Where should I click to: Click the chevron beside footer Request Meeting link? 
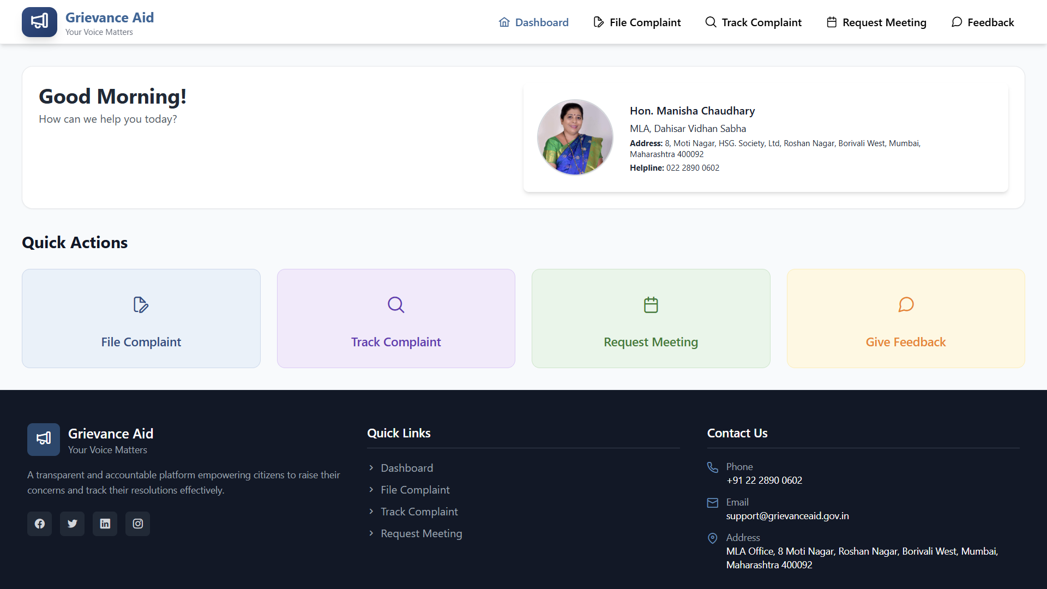click(x=371, y=533)
